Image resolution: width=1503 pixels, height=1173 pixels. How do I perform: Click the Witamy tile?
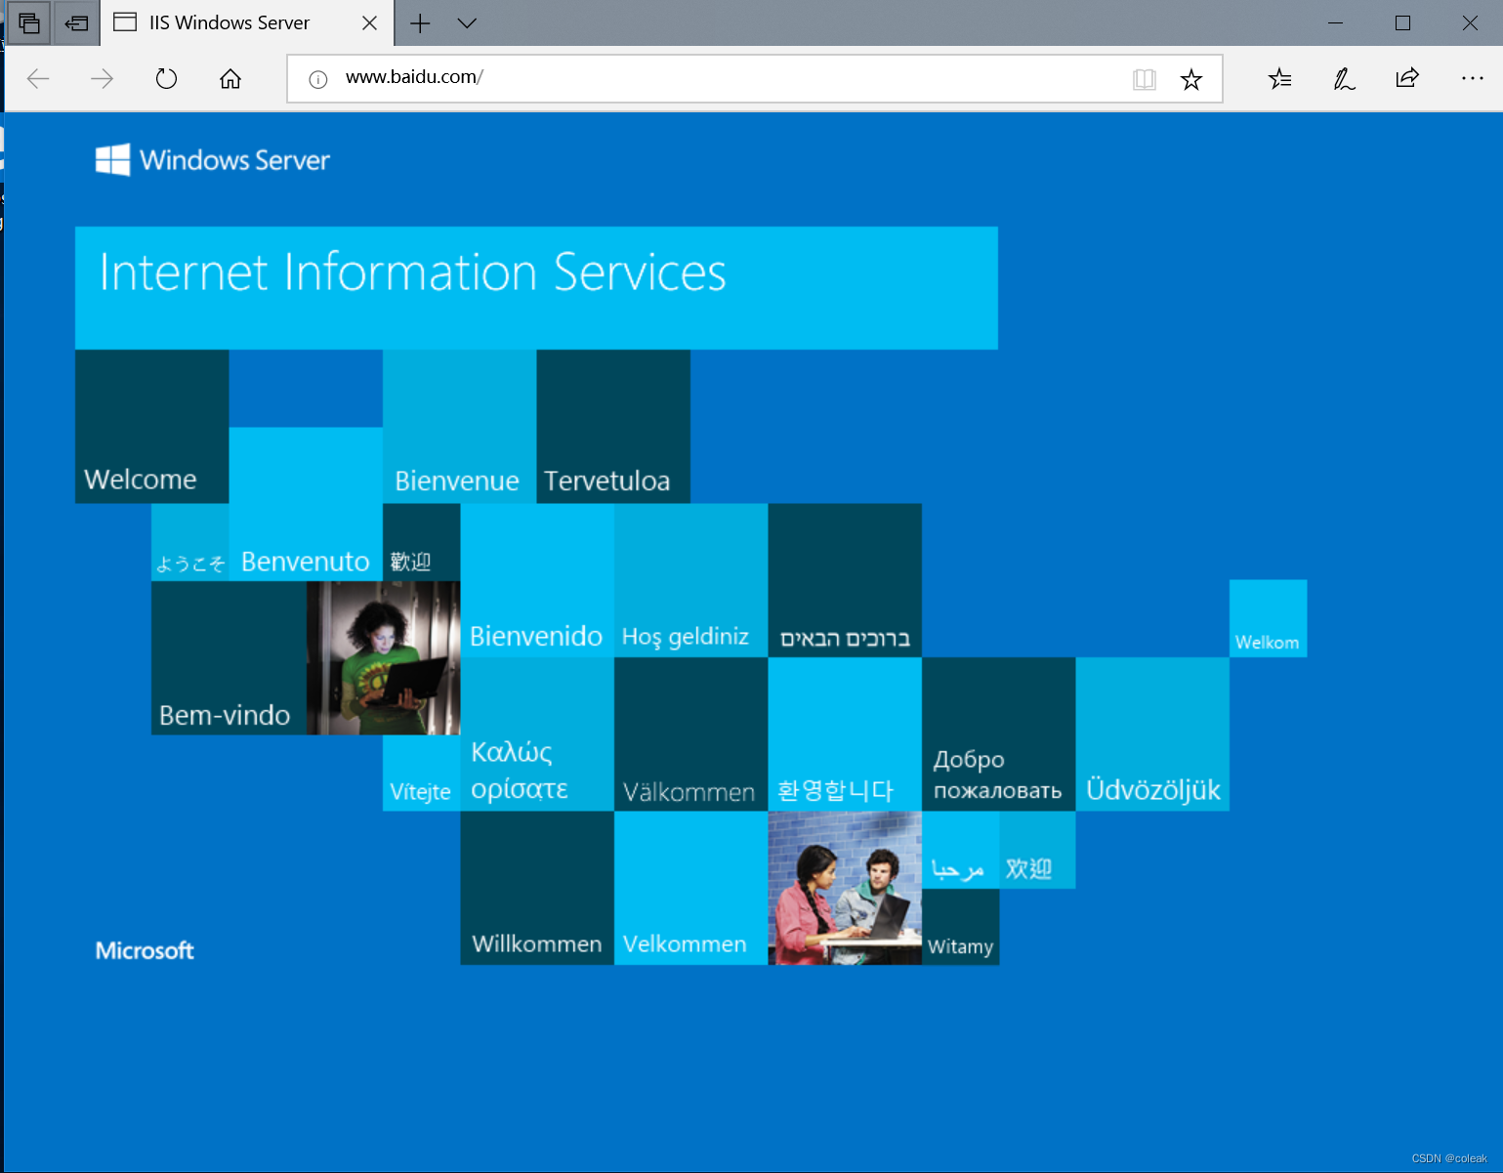point(961,927)
